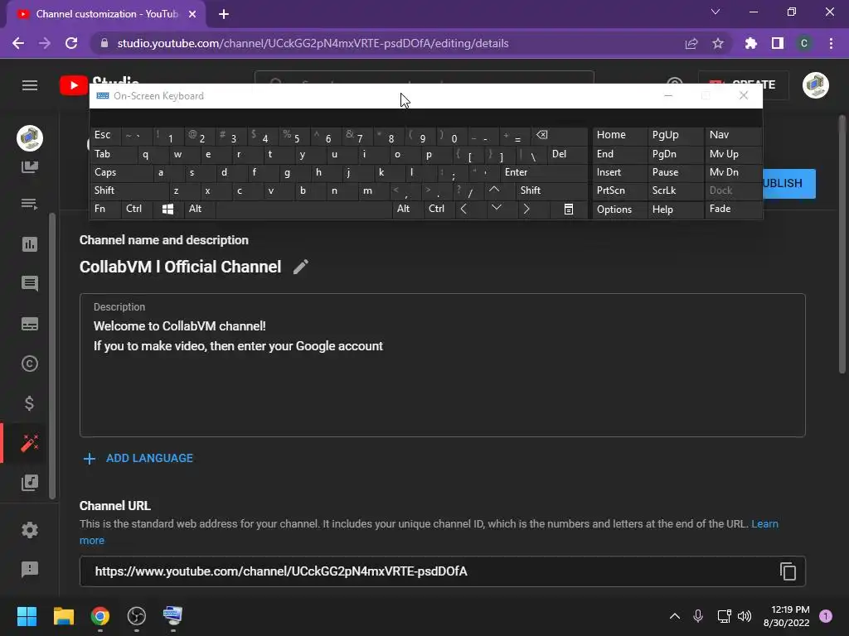Click the Channel customization browser tab
The image size is (849, 636).
(106, 14)
